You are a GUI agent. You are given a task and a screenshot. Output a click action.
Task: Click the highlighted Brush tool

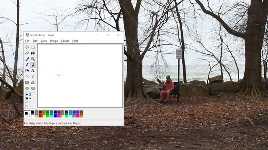[x=33, y=65]
